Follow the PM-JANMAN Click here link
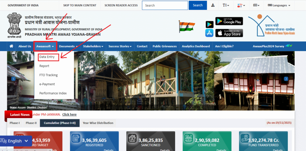The width and height of the screenshot is (306, 151). coord(69,115)
